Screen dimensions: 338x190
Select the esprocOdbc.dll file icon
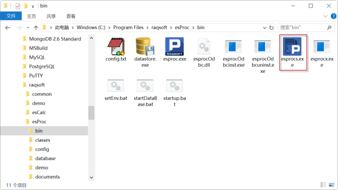click(x=204, y=46)
